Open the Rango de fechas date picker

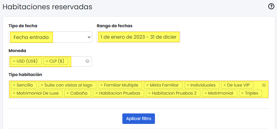(x=138, y=37)
